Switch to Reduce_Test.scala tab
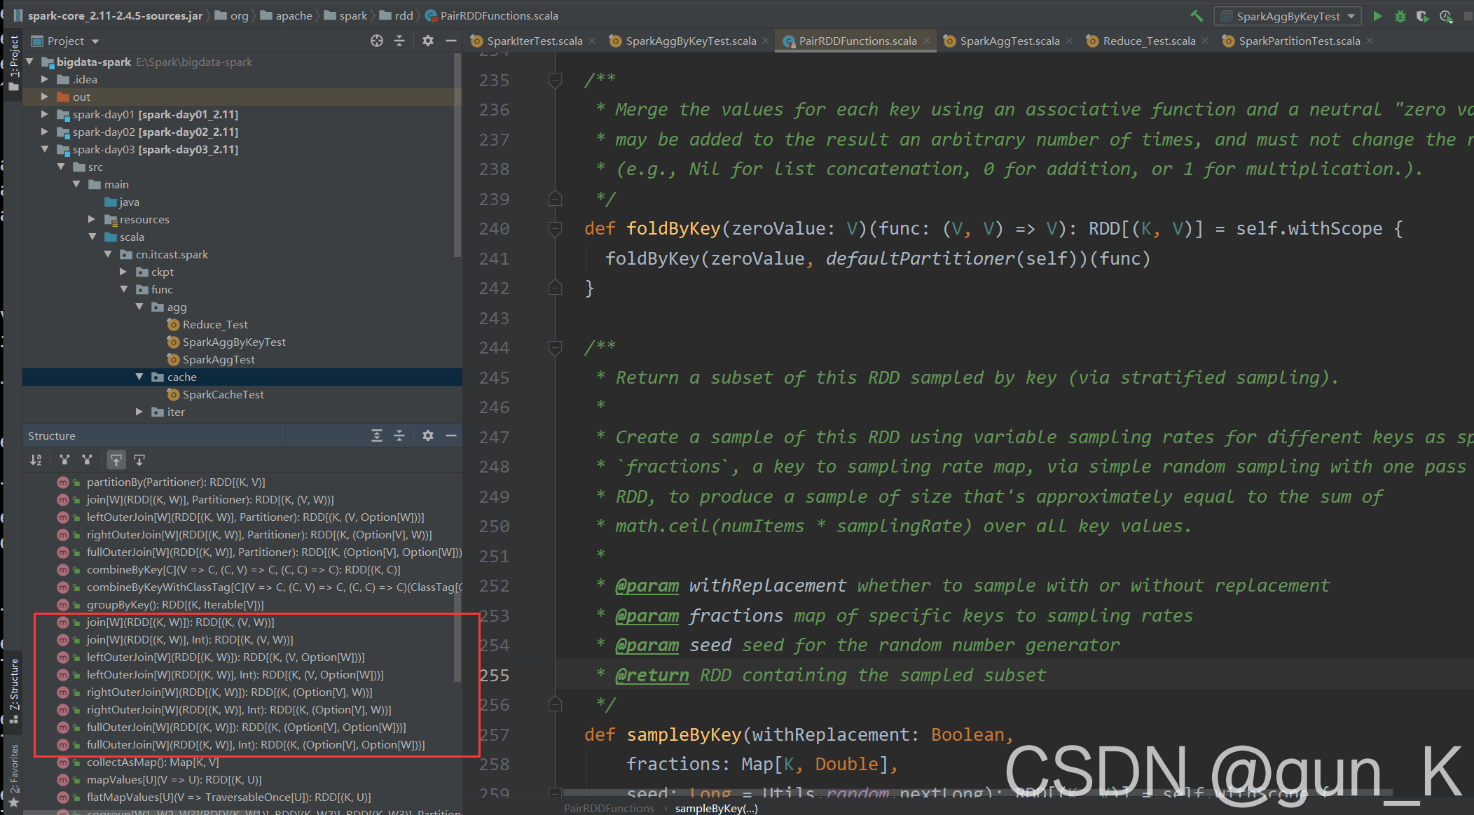Image resolution: width=1474 pixels, height=815 pixels. [x=1149, y=41]
